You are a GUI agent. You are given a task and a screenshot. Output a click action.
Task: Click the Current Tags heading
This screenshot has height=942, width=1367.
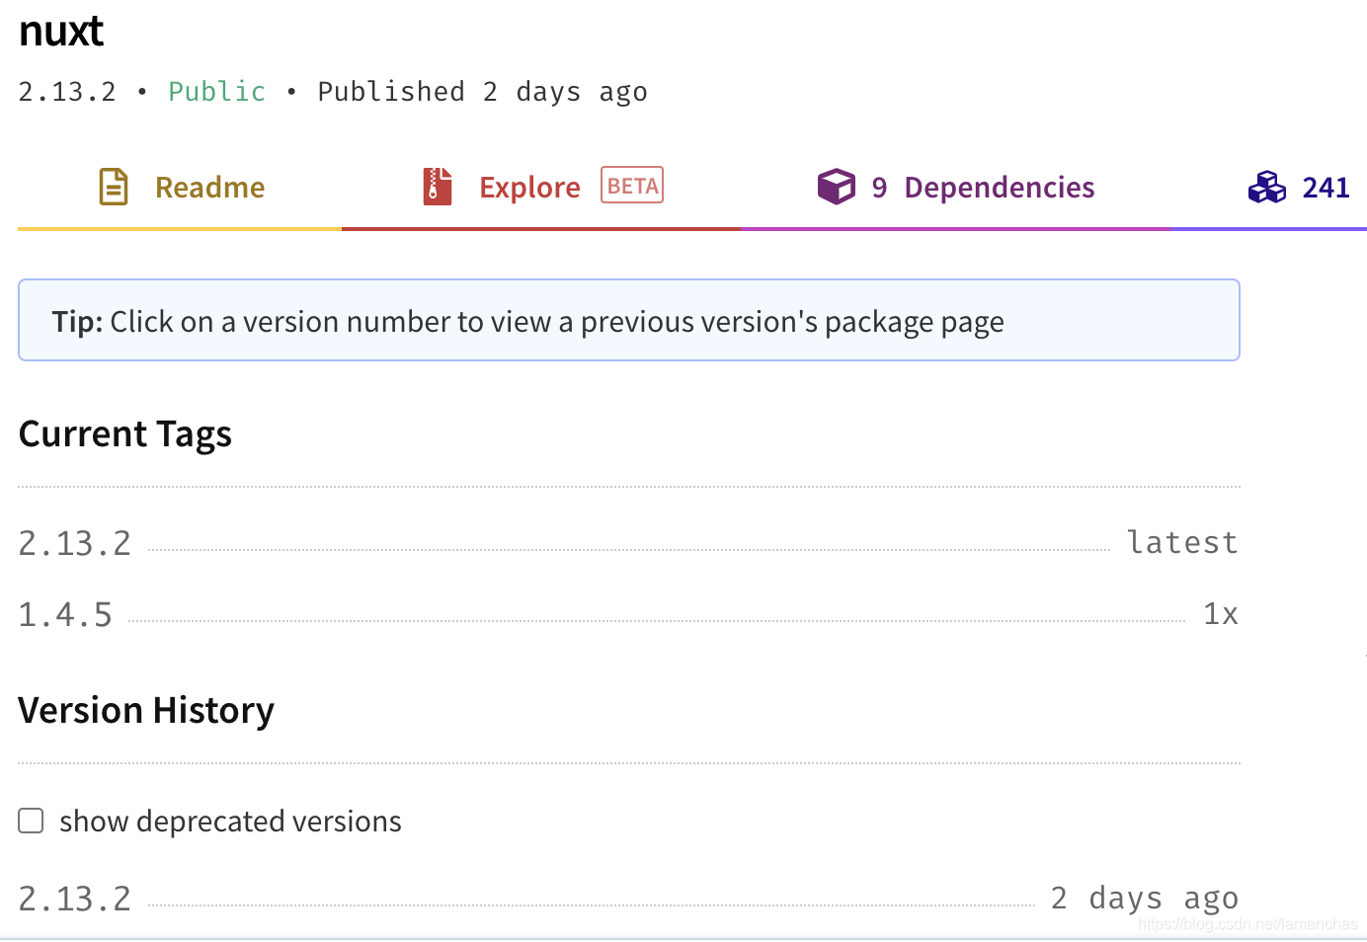tap(125, 434)
